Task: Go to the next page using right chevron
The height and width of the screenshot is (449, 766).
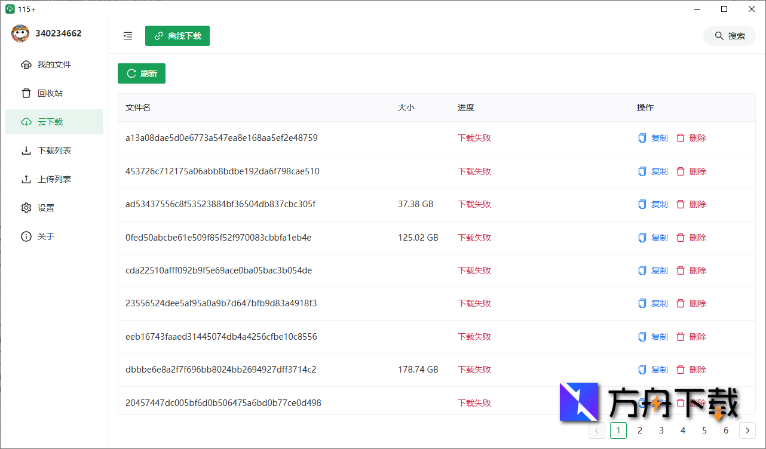Action: coord(747,430)
